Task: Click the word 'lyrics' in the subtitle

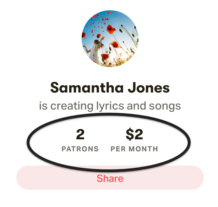Action: click(x=110, y=106)
